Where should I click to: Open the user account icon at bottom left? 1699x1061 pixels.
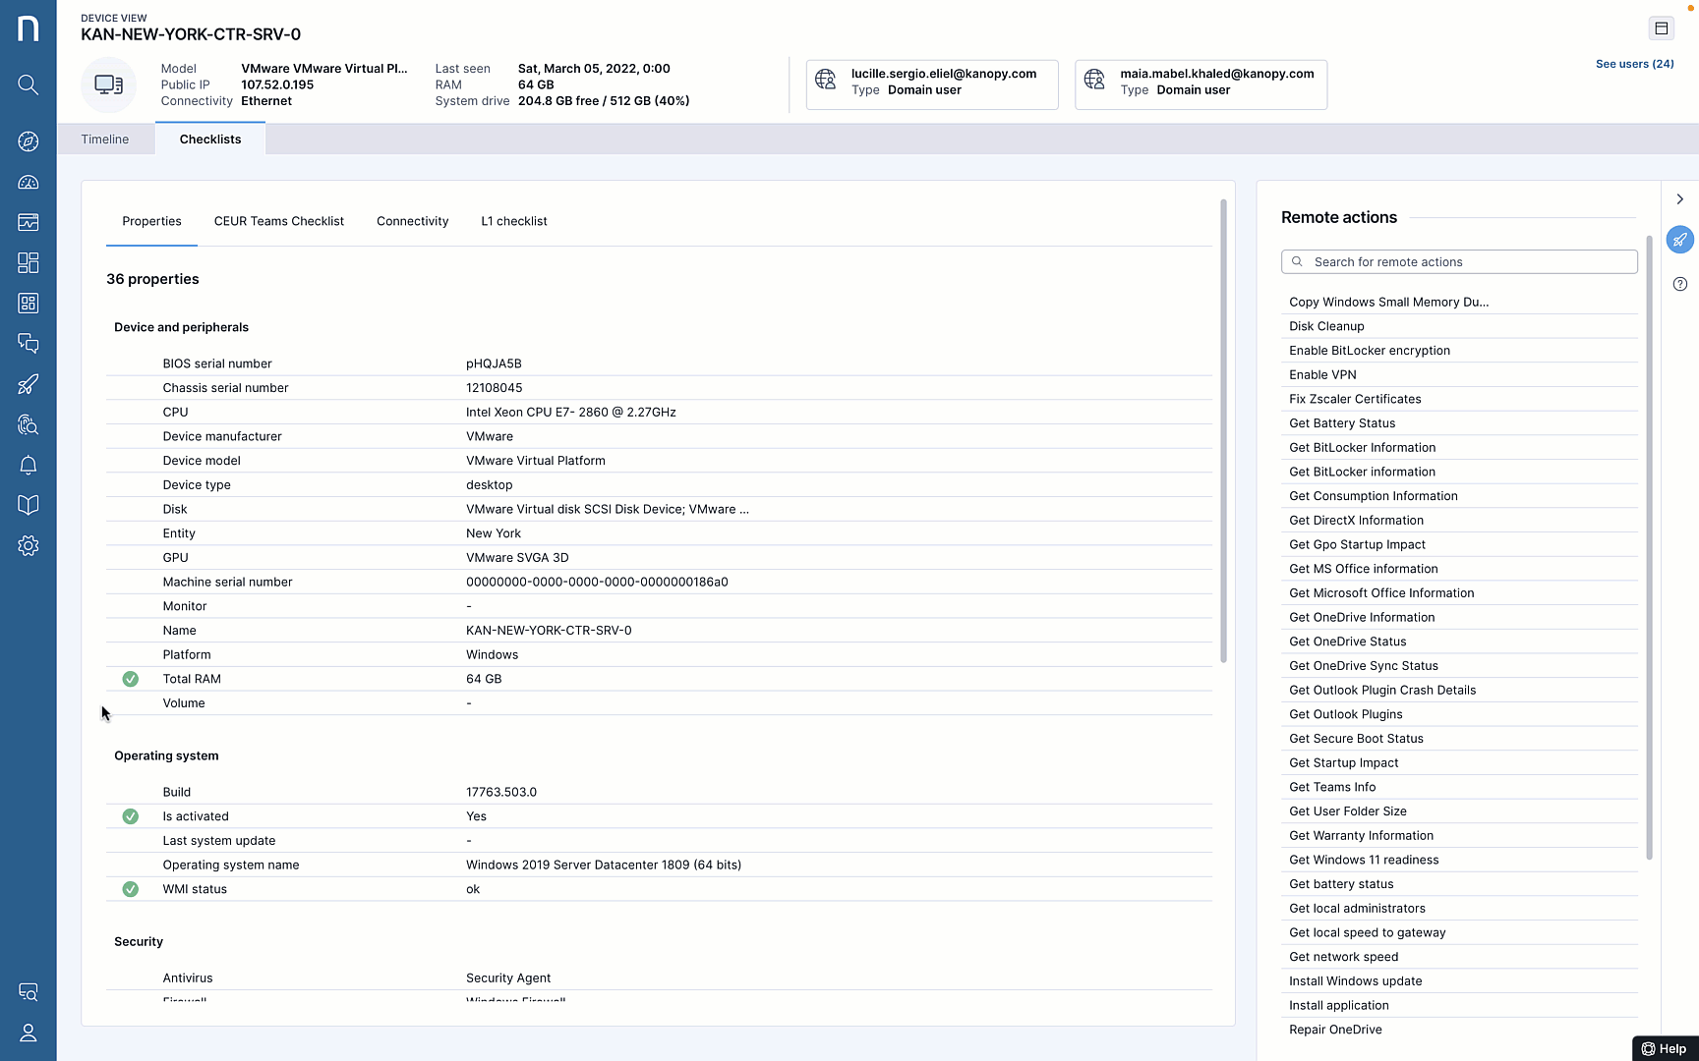[x=28, y=1033]
